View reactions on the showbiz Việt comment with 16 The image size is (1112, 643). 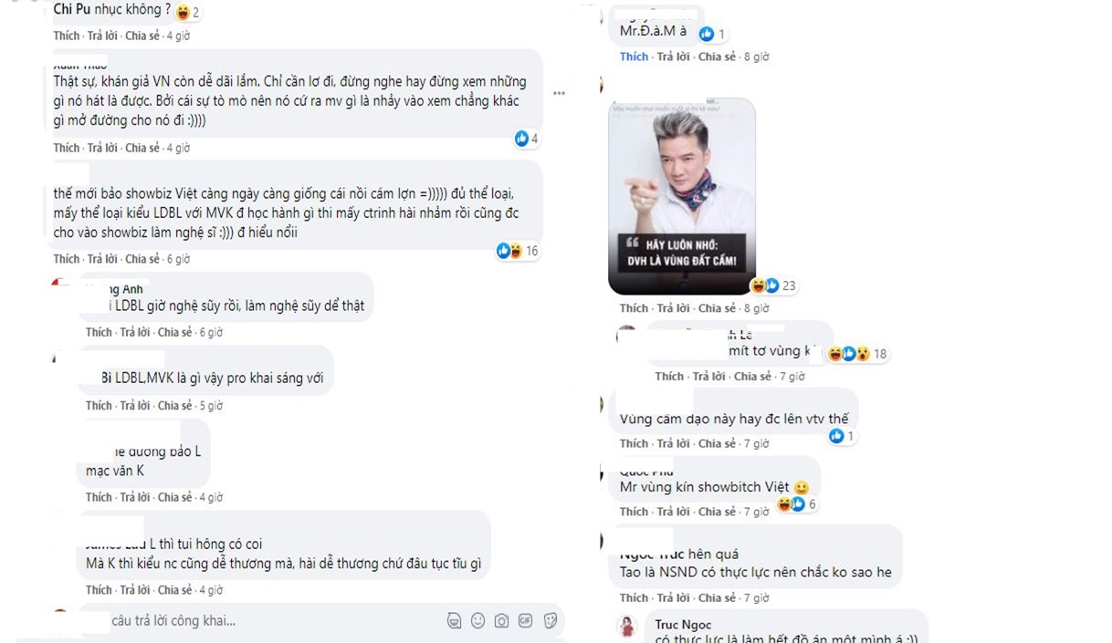point(518,251)
